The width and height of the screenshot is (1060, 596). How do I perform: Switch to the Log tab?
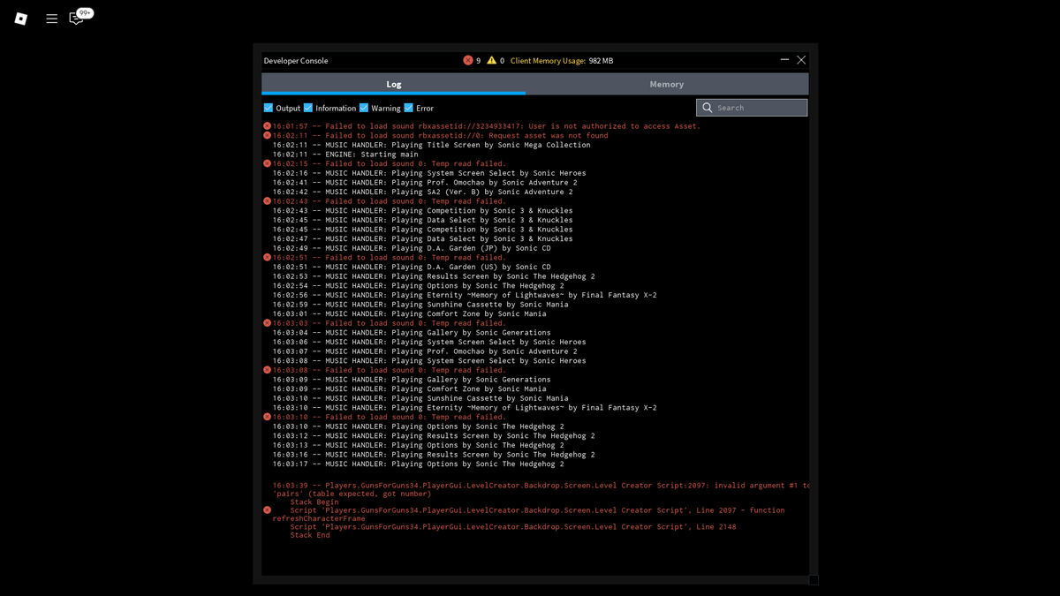point(394,84)
